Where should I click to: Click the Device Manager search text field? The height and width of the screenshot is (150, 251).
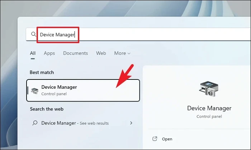click(x=139, y=34)
